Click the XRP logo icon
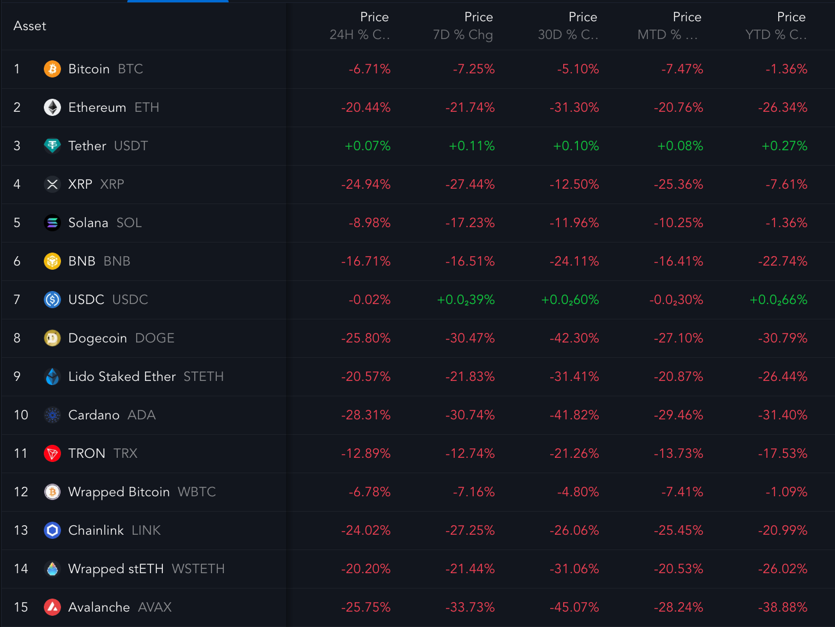This screenshot has width=835, height=627. tap(52, 185)
